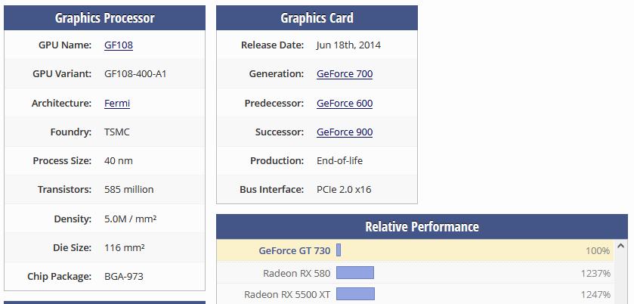
Task: Click the Graphics Processor section header
Action: pyautogui.click(x=105, y=18)
